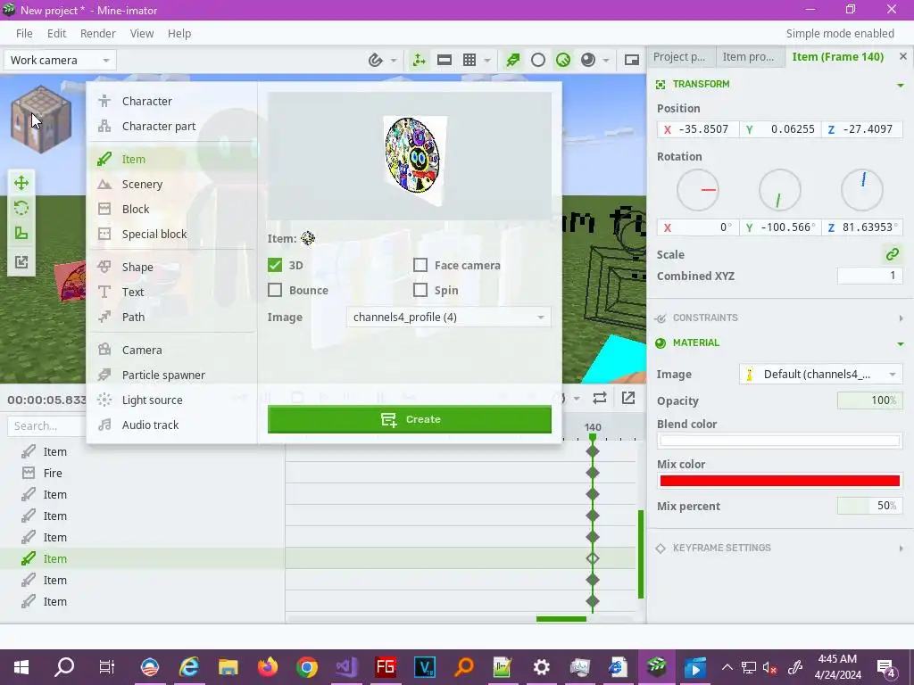Click the pop-out viewport icon under the scale tool
The height and width of the screenshot is (685, 914).
(x=21, y=262)
